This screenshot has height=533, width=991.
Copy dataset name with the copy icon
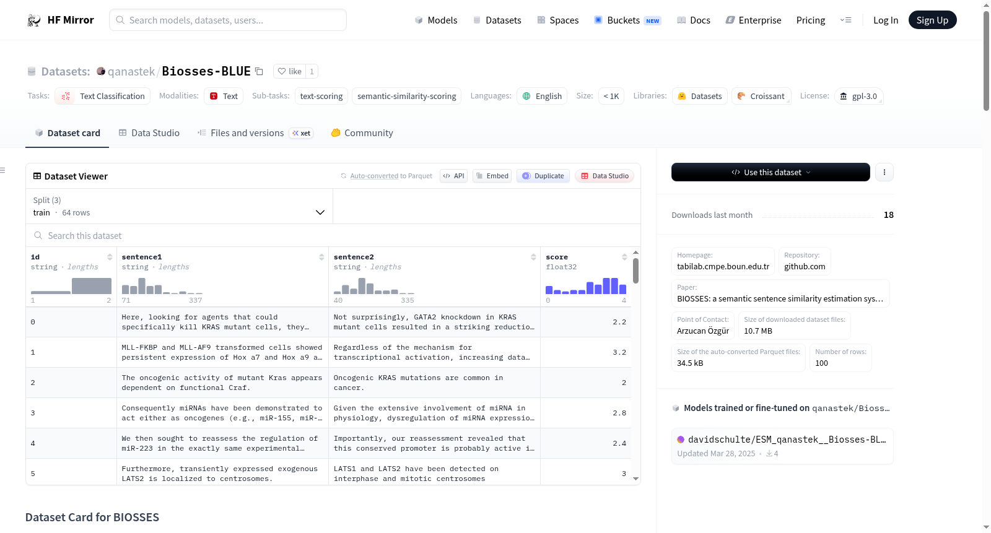click(259, 72)
